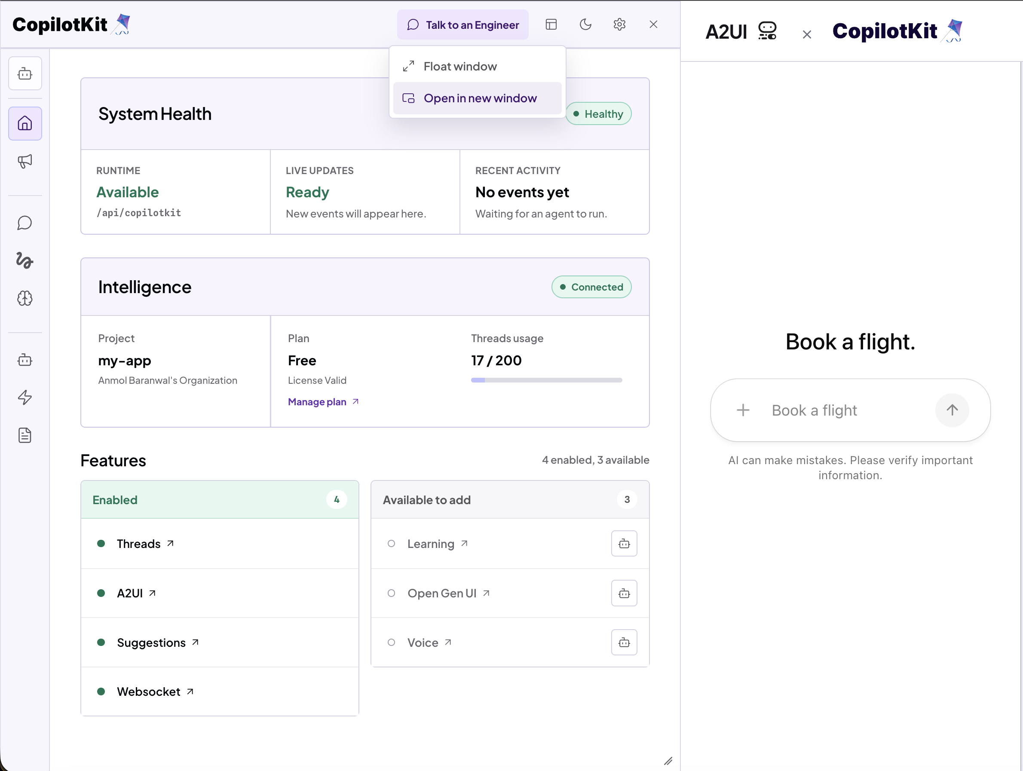Viewport: 1023px width, 771px height.
Task: Choose Float window from the menu
Action: point(477,67)
